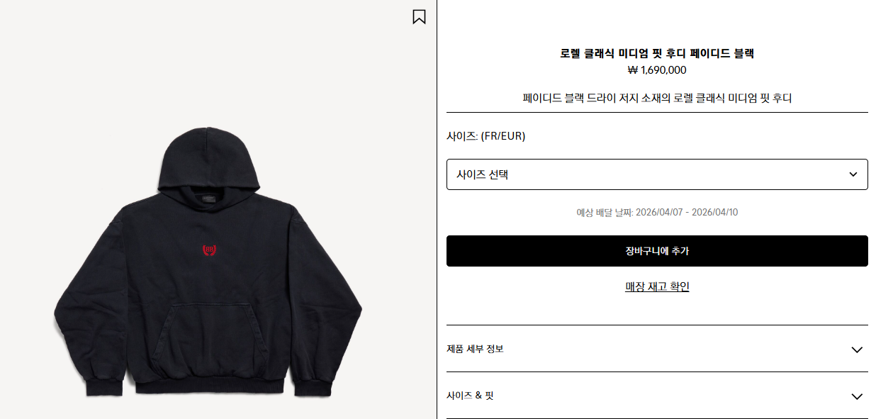Expand the 제품 세부 정보 section
This screenshot has width=876, height=419.
[x=657, y=349]
